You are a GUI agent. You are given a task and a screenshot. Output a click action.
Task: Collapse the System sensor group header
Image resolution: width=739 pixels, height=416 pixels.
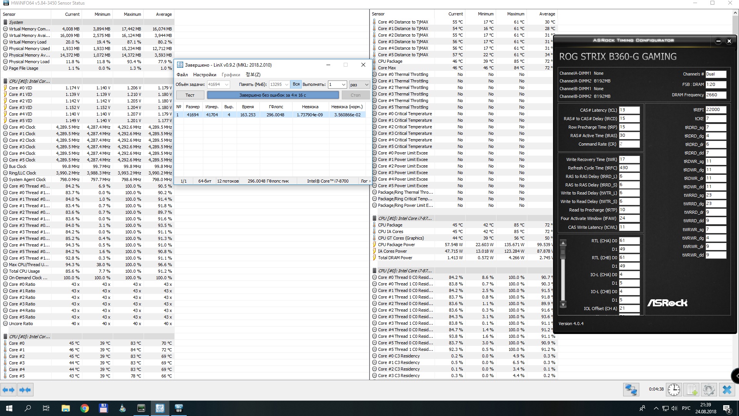[x=16, y=22]
